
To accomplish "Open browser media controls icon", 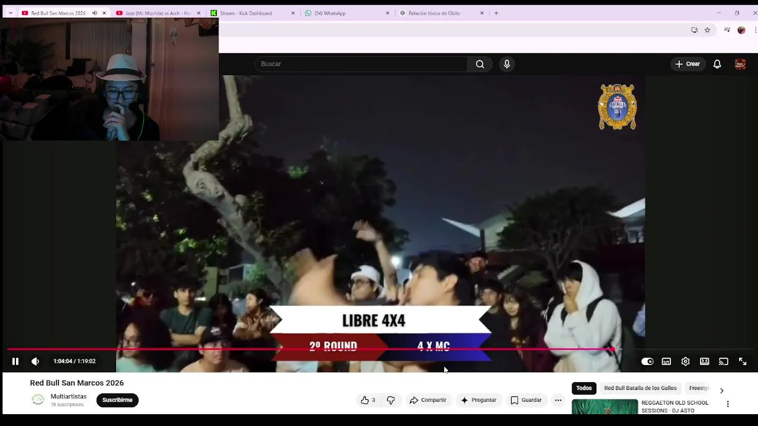I will click(x=727, y=30).
